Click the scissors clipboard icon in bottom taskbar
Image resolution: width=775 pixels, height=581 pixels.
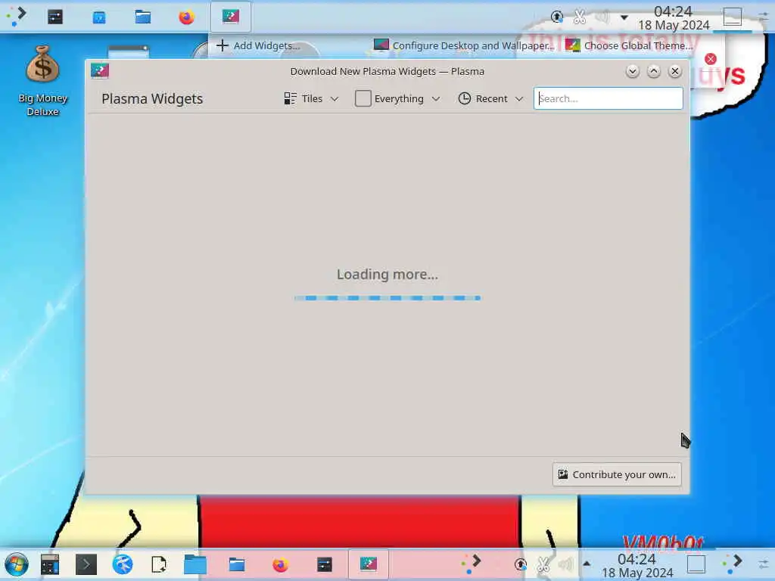point(543,564)
